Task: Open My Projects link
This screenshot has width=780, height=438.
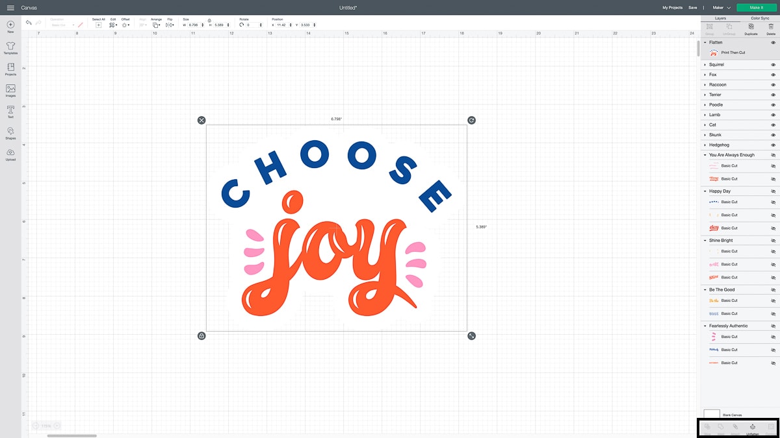Action: (x=672, y=8)
